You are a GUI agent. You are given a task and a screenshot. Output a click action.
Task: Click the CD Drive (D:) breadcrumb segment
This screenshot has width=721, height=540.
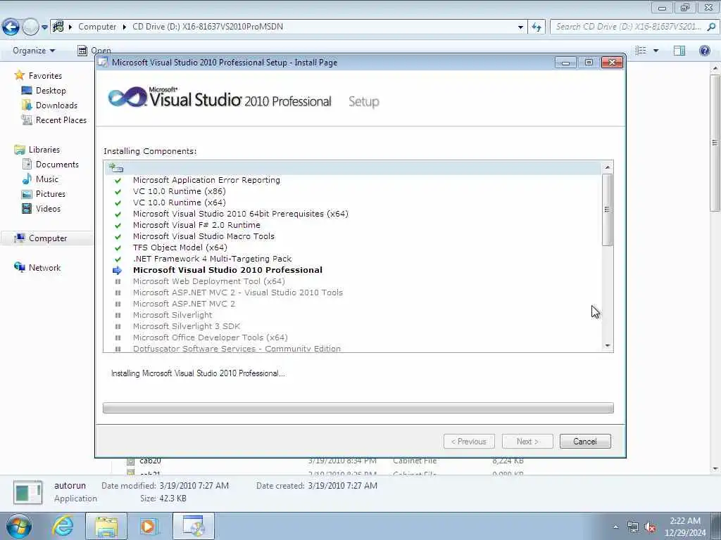coord(208,27)
